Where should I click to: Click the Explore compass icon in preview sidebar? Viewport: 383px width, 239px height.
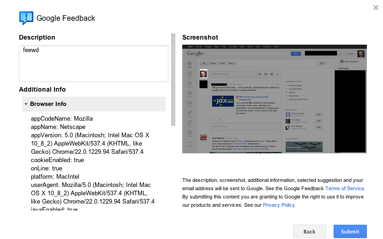tap(189, 83)
